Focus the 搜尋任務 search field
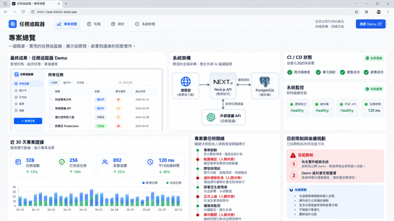The width and height of the screenshot is (394, 221). tap(138, 83)
